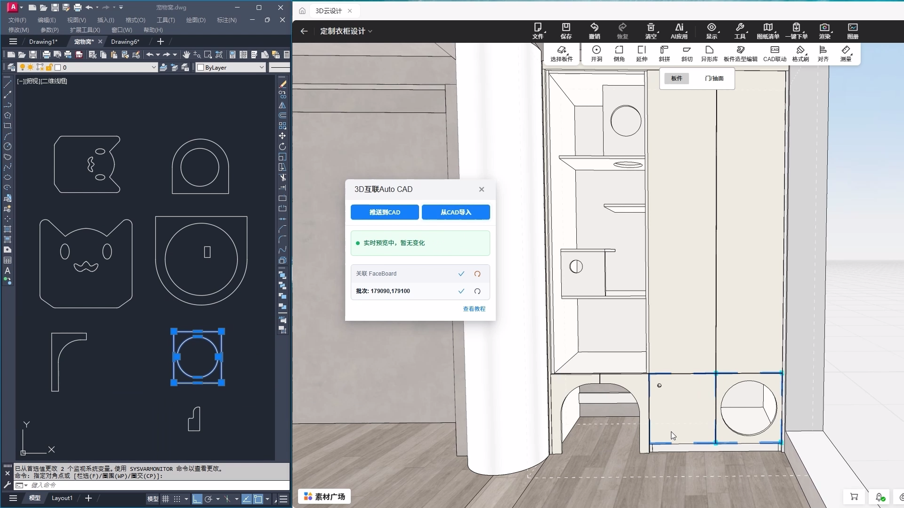This screenshot has height=508, width=904.
Task: Confirm the 关联 FaceBoard checkmark
Action: (461, 274)
